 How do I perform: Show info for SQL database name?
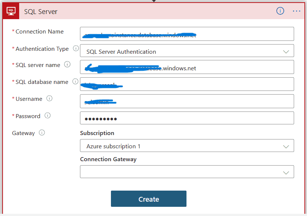pyautogui.click(x=76, y=81)
